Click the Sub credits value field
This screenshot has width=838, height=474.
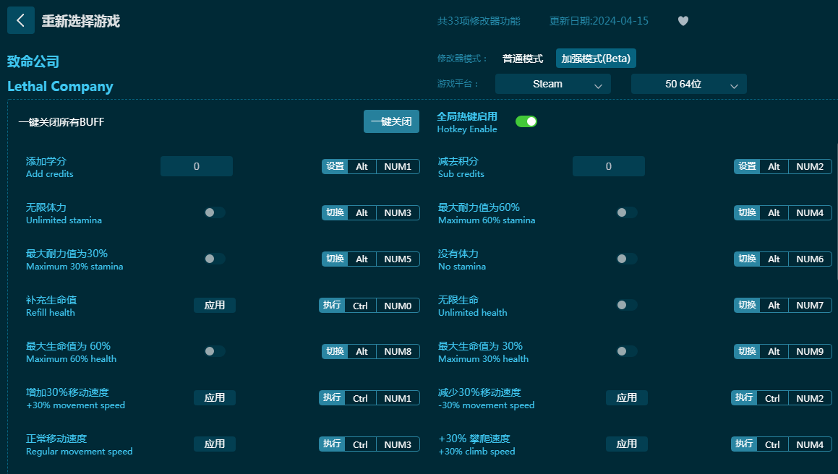[x=609, y=166]
